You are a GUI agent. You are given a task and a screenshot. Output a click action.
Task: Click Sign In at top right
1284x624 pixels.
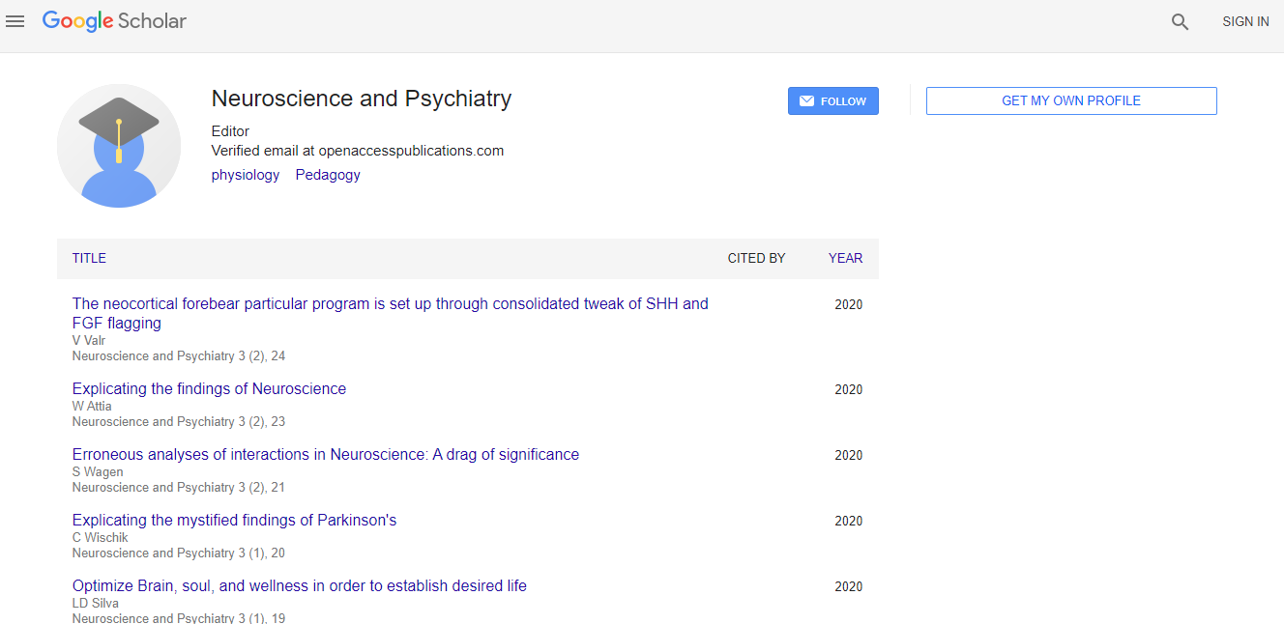point(1244,21)
